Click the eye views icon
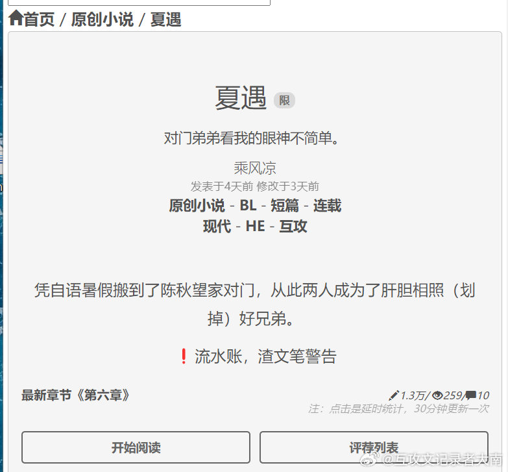Image resolution: width=508 pixels, height=472 pixels. click(437, 395)
